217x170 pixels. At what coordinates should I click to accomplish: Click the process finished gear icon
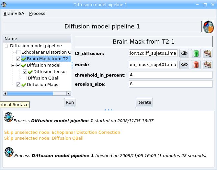coord(9,152)
